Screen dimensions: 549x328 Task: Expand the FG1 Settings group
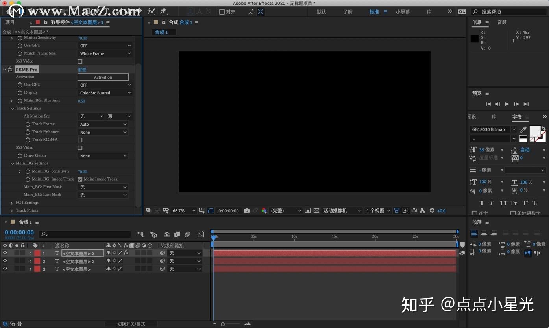pyautogui.click(x=12, y=203)
